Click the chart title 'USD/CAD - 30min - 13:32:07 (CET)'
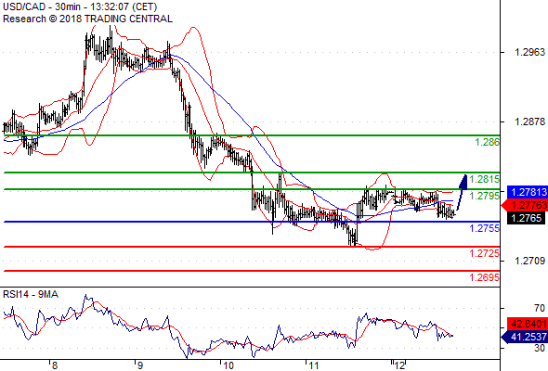This screenshot has width=548, height=371. 80,6
